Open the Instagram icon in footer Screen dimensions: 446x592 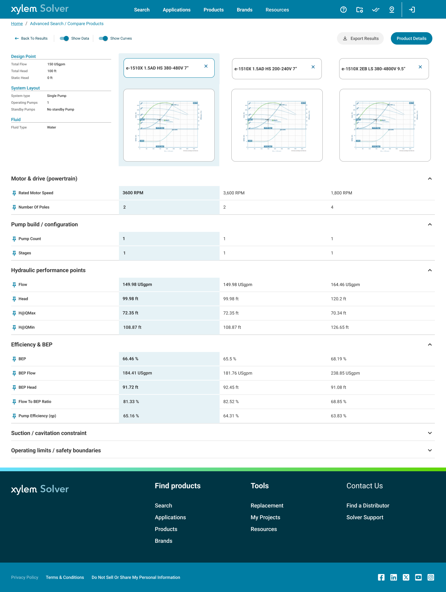431,577
